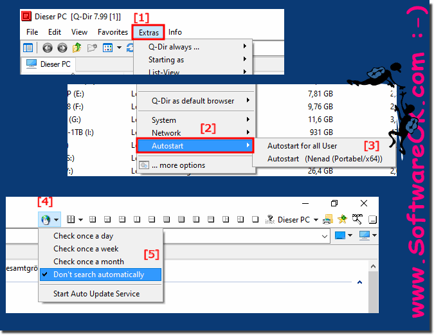The height and width of the screenshot is (335, 434).
Task: Open the View menu
Action: (x=79, y=32)
